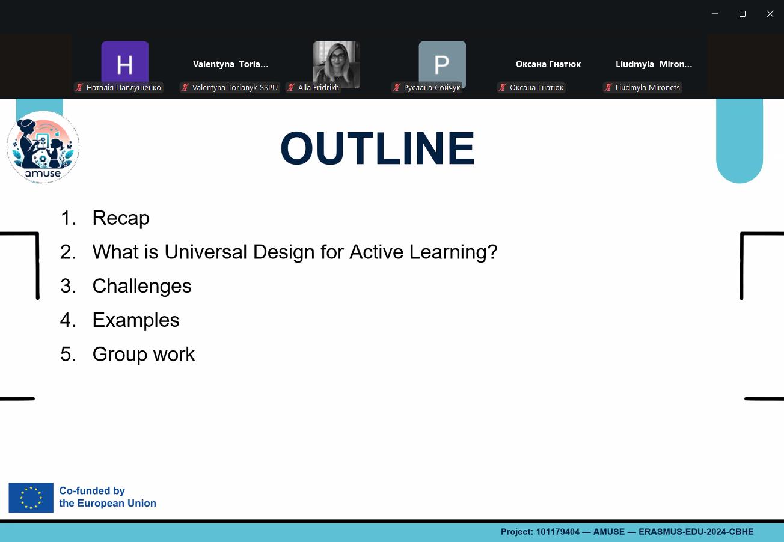
Task: Click the muted mic icon beside Руслана Сойчук
Action: click(x=397, y=88)
